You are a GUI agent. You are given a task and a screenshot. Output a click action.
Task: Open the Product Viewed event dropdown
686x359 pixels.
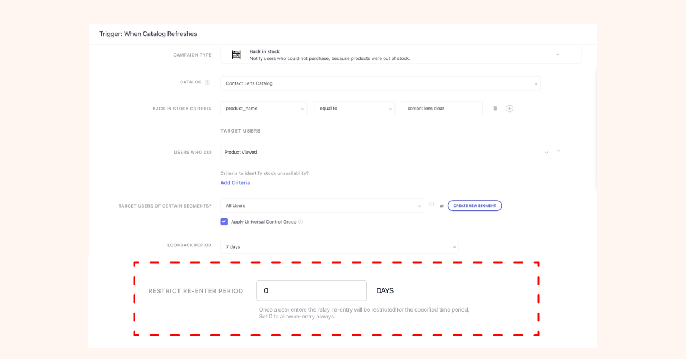coord(385,152)
